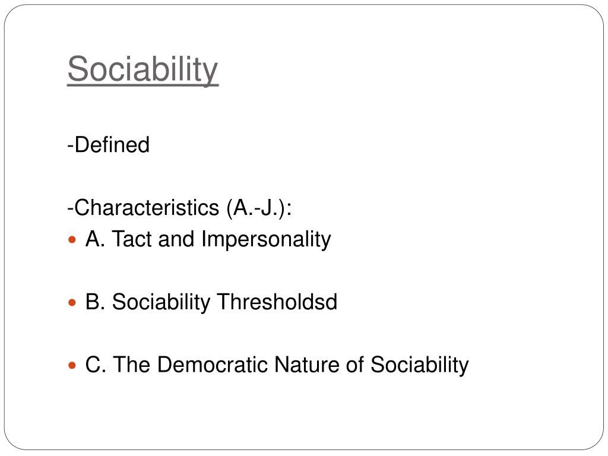Click Sociability in item B
The width and height of the screenshot is (608, 456).
coord(161,302)
